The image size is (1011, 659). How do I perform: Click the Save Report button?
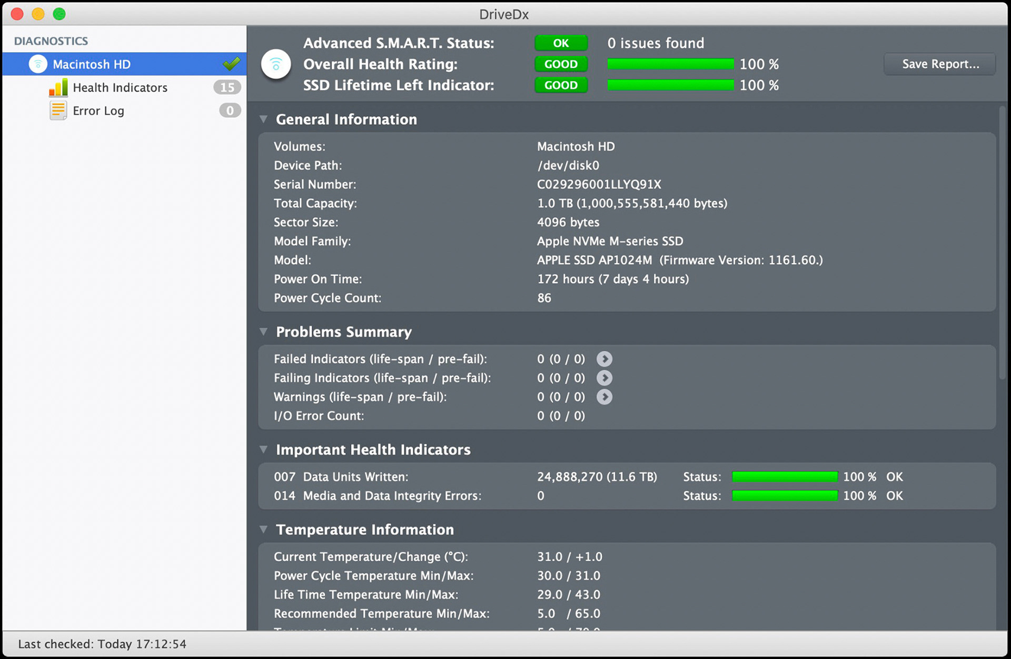coord(940,64)
